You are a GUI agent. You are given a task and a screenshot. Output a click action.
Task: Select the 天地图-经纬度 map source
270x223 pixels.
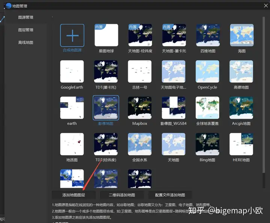coord(140,35)
